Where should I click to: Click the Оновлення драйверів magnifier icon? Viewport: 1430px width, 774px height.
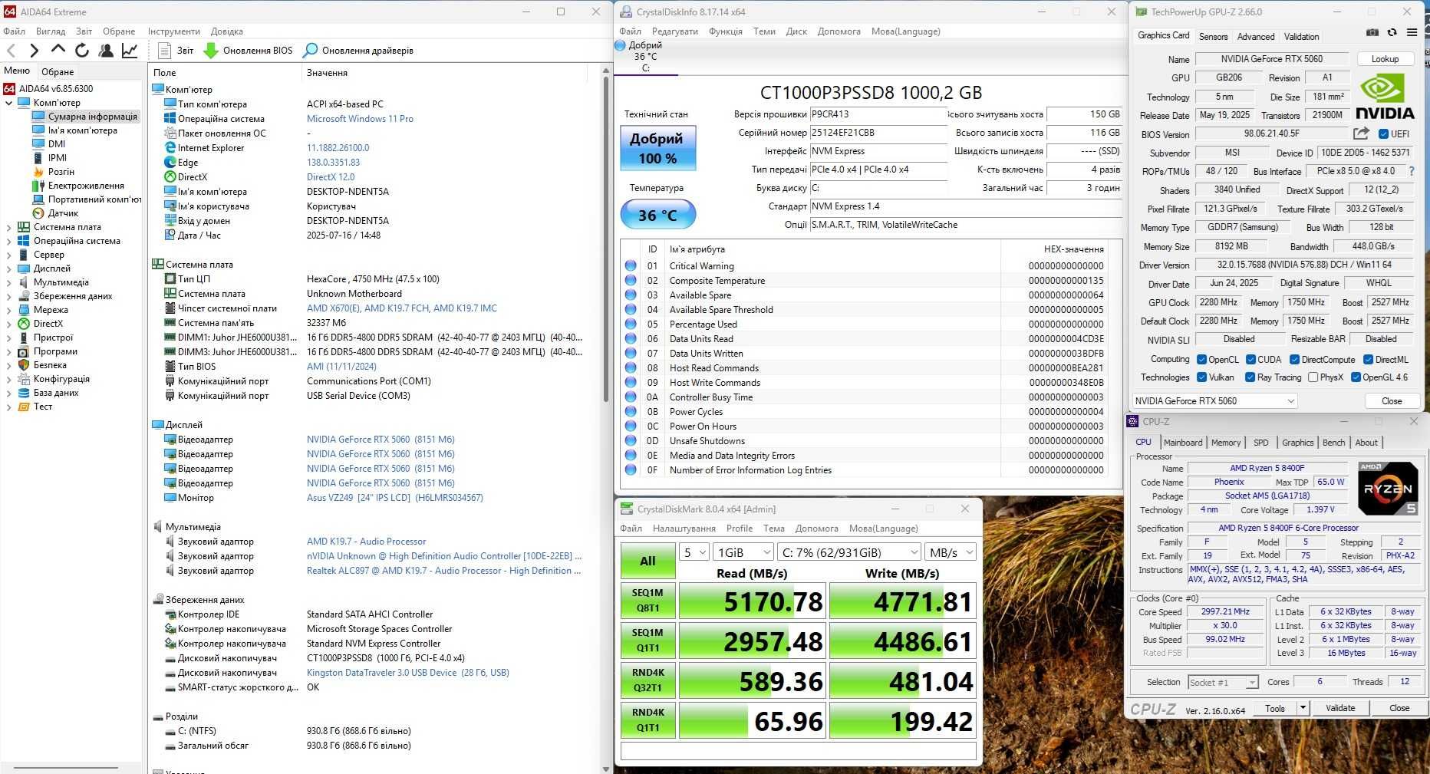click(310, 51)
